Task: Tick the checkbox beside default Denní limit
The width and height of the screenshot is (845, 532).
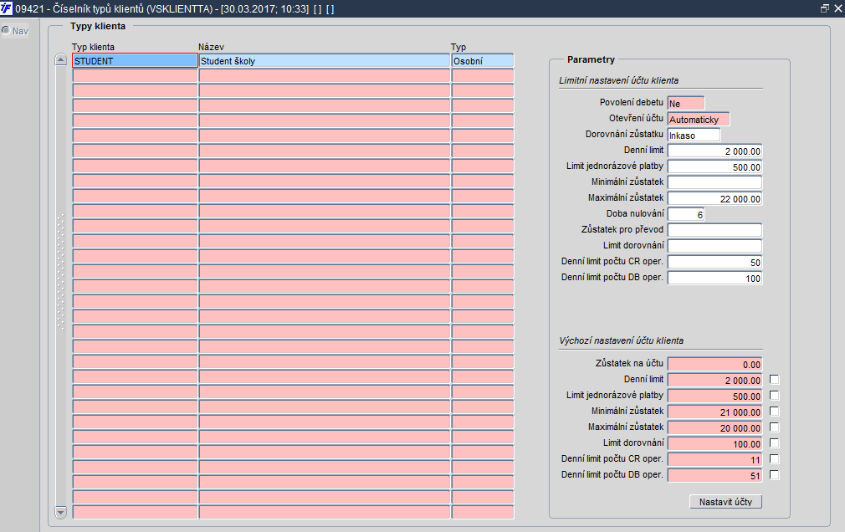Action: pyautogui.click(x=775, y=380)
